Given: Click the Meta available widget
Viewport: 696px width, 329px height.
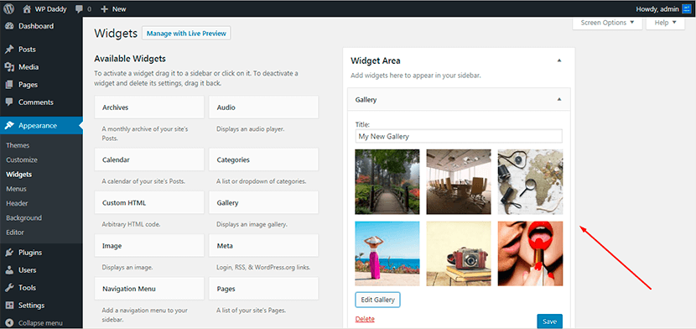Looking at the screenshot, I should tap(263, 246).
